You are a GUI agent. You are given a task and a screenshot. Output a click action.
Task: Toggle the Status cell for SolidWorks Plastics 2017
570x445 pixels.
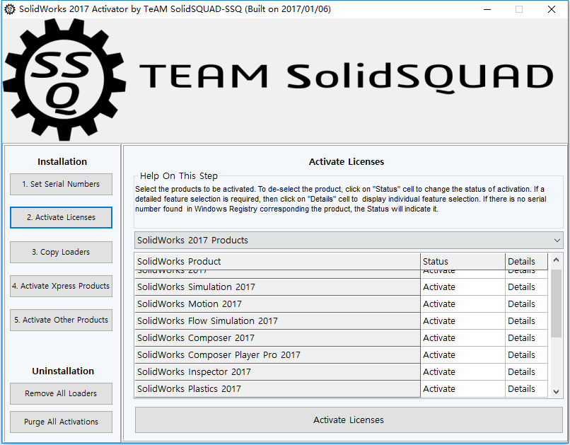463,389
